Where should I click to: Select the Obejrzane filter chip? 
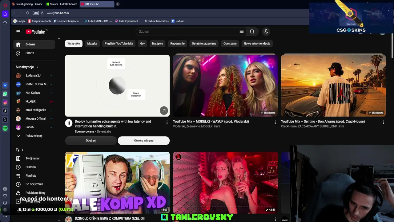230,43
